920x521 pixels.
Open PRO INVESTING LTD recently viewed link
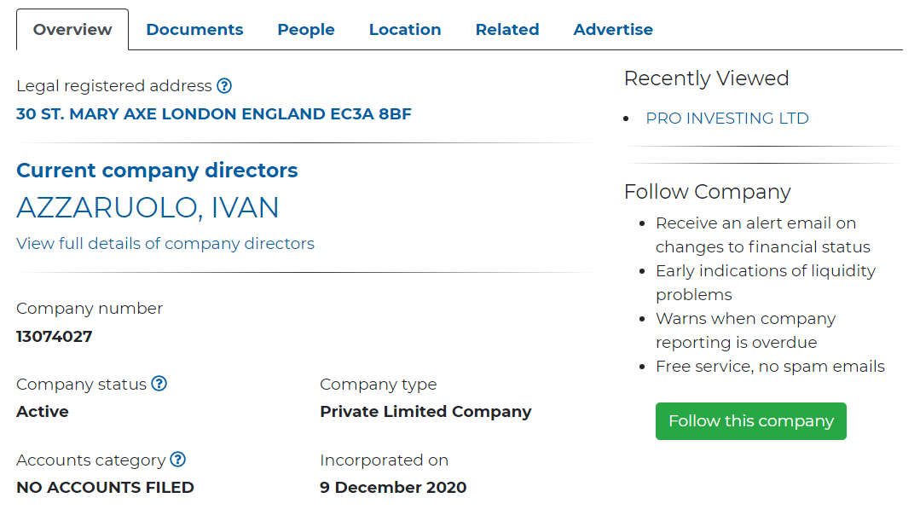coord(727,119)
